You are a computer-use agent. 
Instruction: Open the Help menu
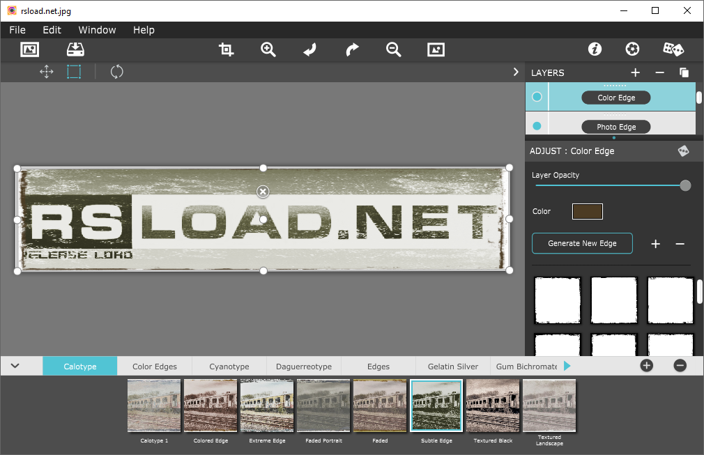(x=144, y=30)
